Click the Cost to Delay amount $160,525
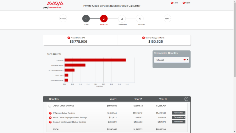Screen dimensions: 236x133 click(155, 42)
